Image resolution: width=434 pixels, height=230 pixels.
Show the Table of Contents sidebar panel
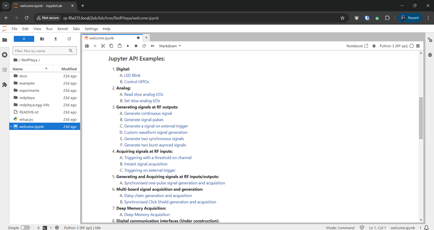(x=4, y=70)
